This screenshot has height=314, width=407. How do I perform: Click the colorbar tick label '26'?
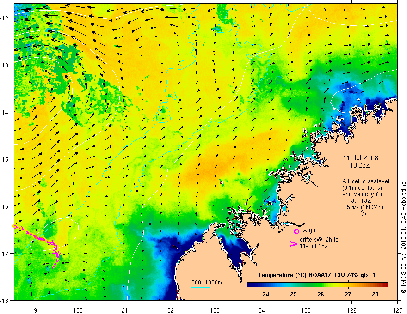click(321, 294)
